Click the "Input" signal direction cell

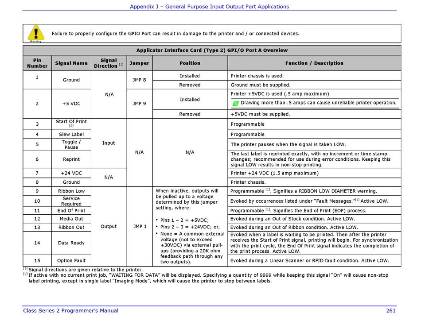coord(109,143)
